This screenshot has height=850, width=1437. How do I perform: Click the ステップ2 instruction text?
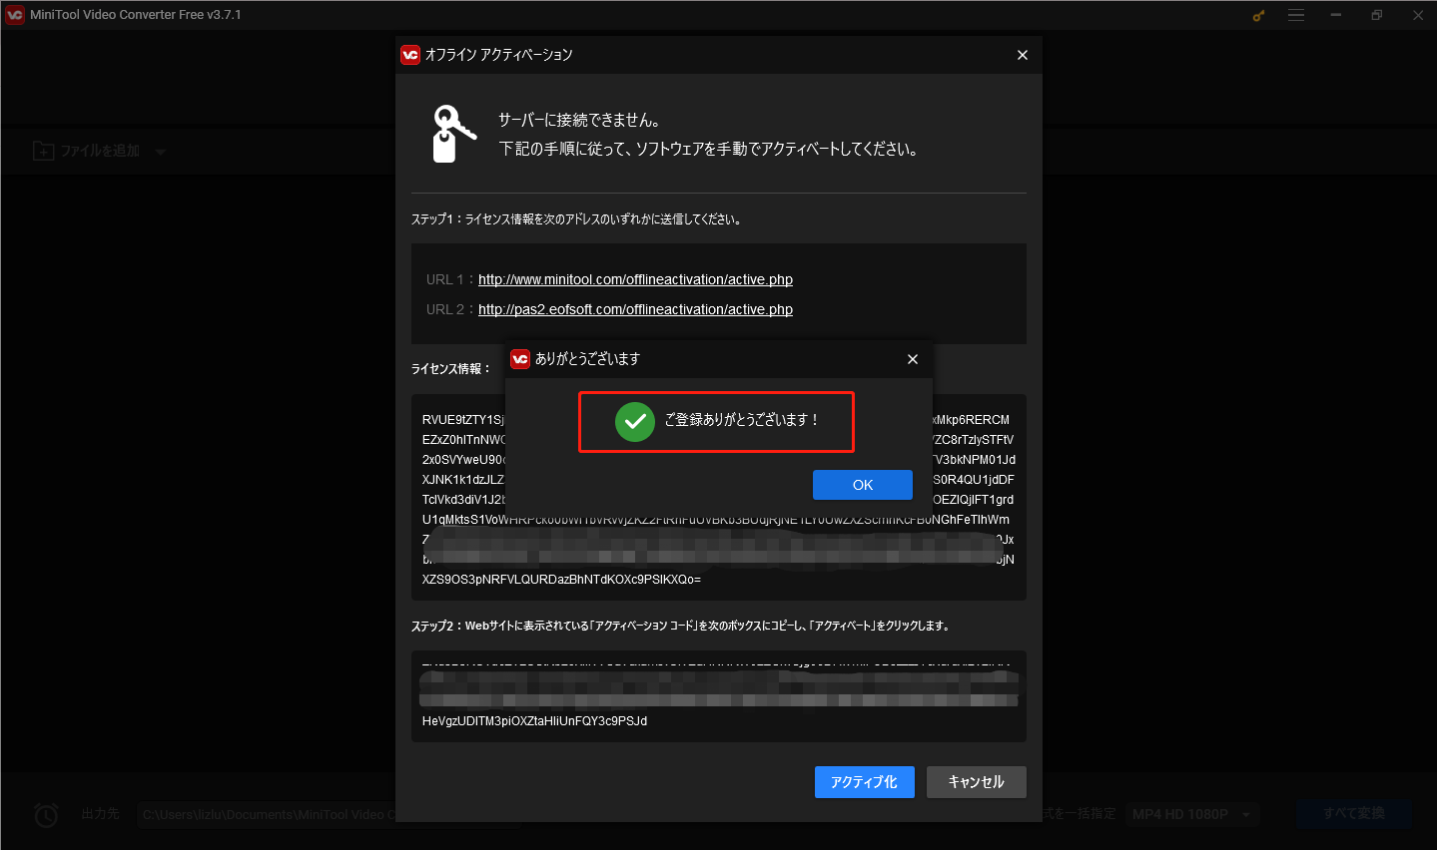(x=682, y=627)
